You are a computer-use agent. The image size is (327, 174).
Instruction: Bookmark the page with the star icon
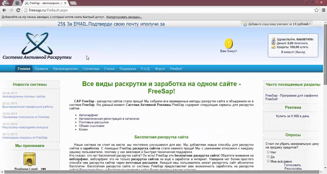317,10
